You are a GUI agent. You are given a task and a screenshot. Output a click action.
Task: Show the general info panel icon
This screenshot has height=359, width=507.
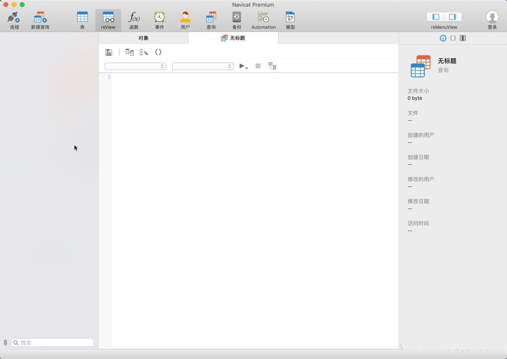point(443,38)
